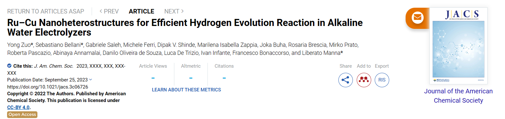Open Learn About These Metrics link
Screen dimensions: 505x119
pos(187,90)
